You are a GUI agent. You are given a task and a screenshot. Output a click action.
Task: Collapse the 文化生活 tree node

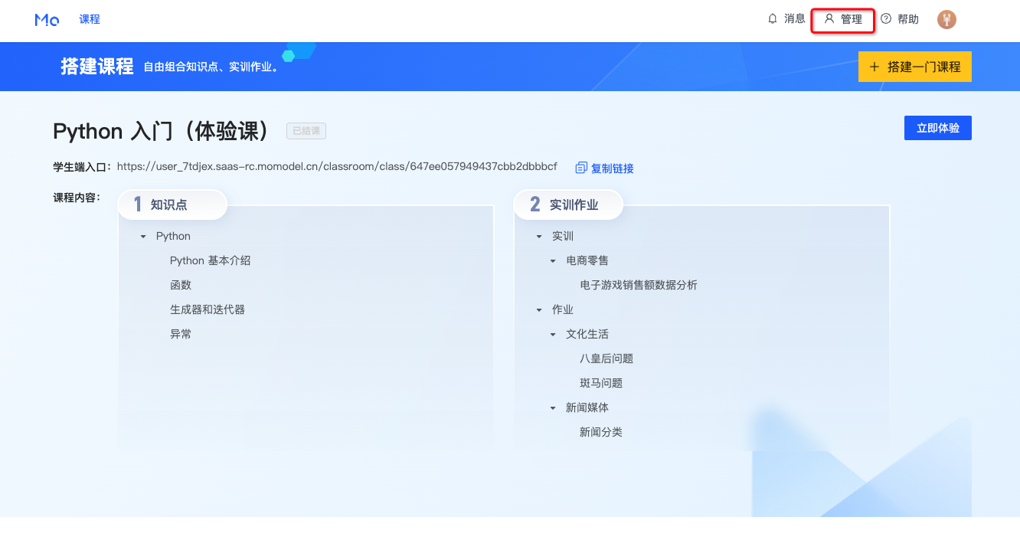pos(553,335)
